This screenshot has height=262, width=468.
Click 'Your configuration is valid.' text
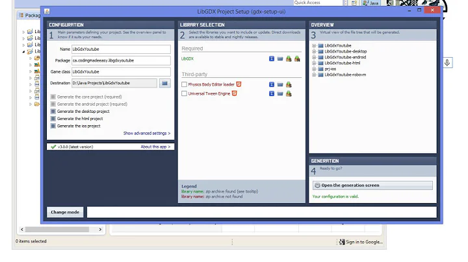(335, 196)
